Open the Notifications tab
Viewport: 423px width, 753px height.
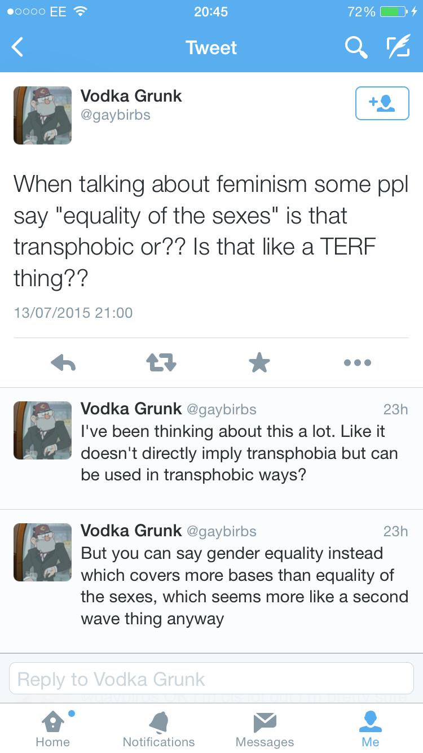158,729
